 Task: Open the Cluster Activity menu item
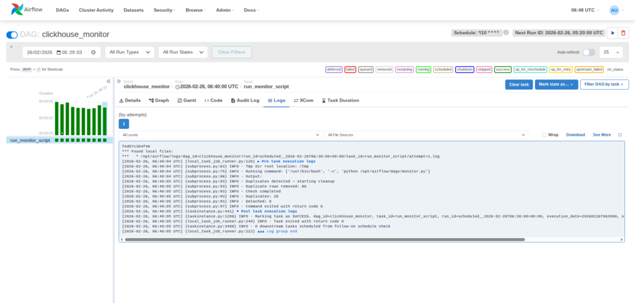coord(97,11)
